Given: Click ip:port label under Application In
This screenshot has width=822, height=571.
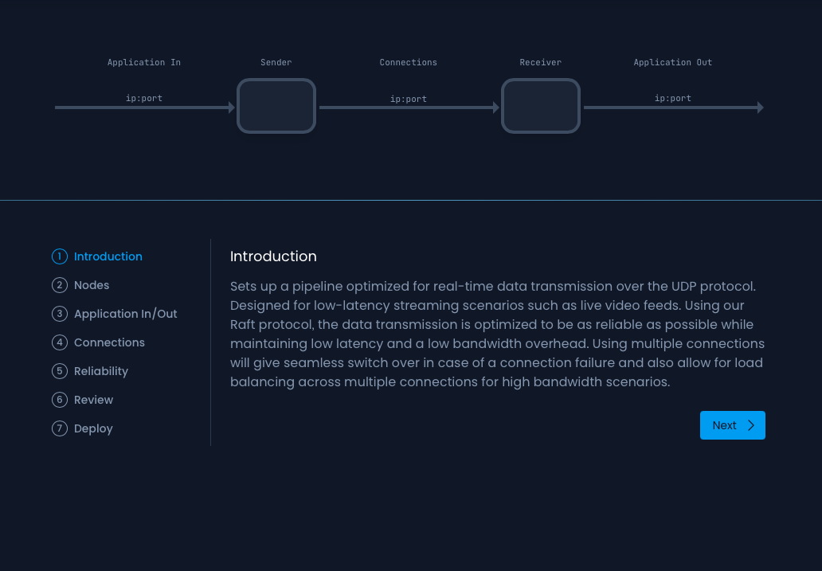Looking at the screenshot, I should (x=144, y=99).
